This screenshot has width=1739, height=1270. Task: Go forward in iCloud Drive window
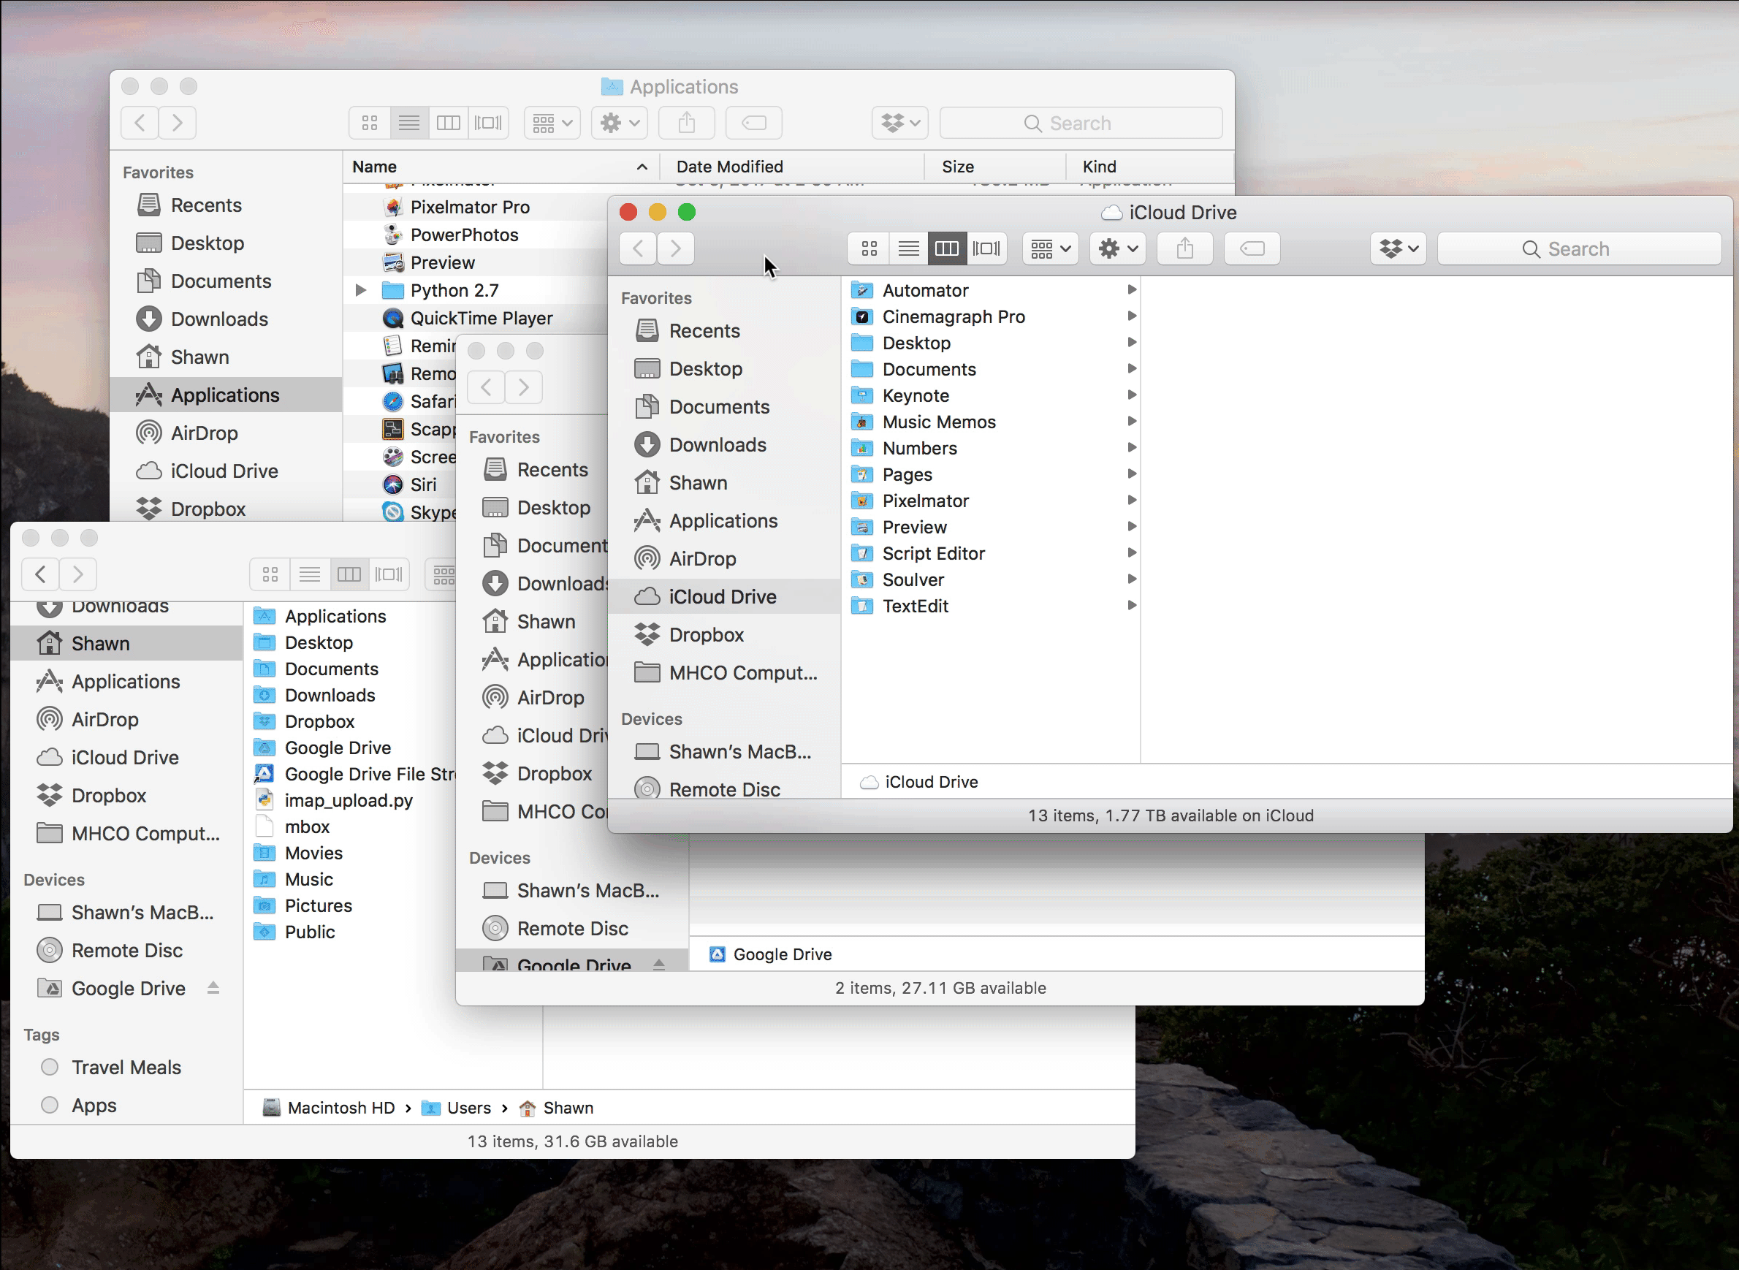[676, 248]
